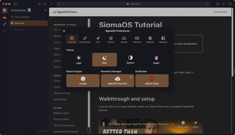
Task: Choose uBlock Origin ad blocker
Action: pos(152,81)
